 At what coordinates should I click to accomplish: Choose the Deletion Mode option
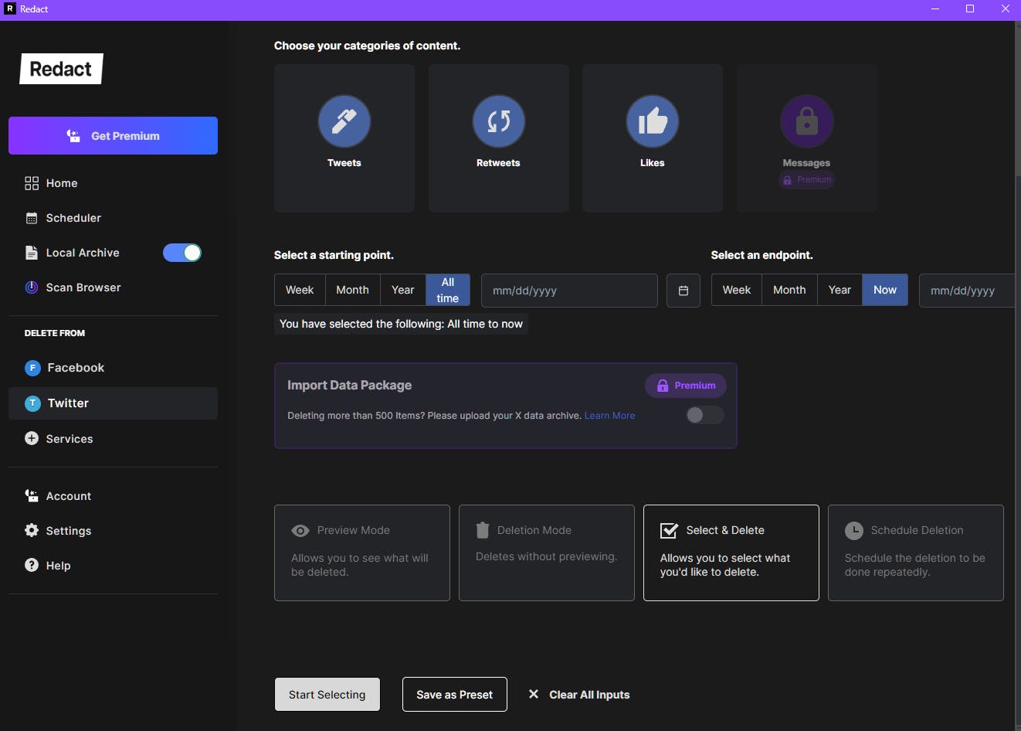(x=547, y=552)
